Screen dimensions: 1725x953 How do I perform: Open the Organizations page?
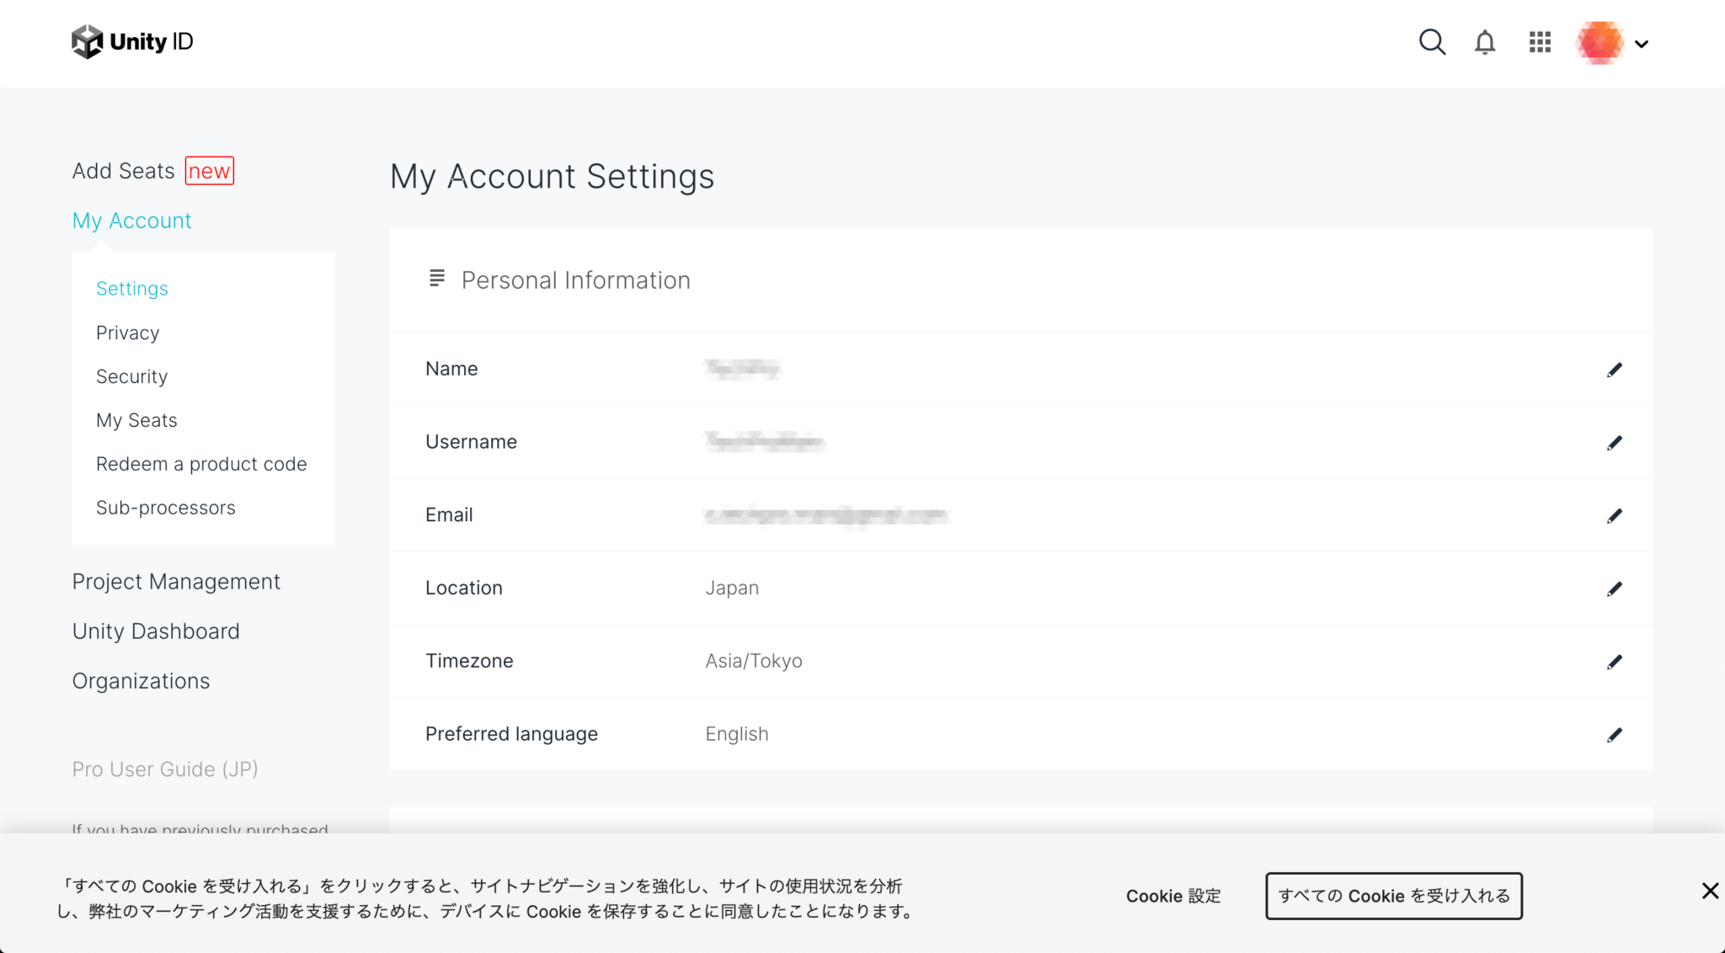click(141, 681)
